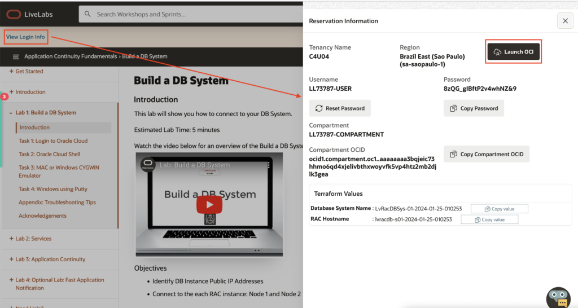Click the chatbot robot icon
Screen dimensions: 578x308
pos(558,297)
